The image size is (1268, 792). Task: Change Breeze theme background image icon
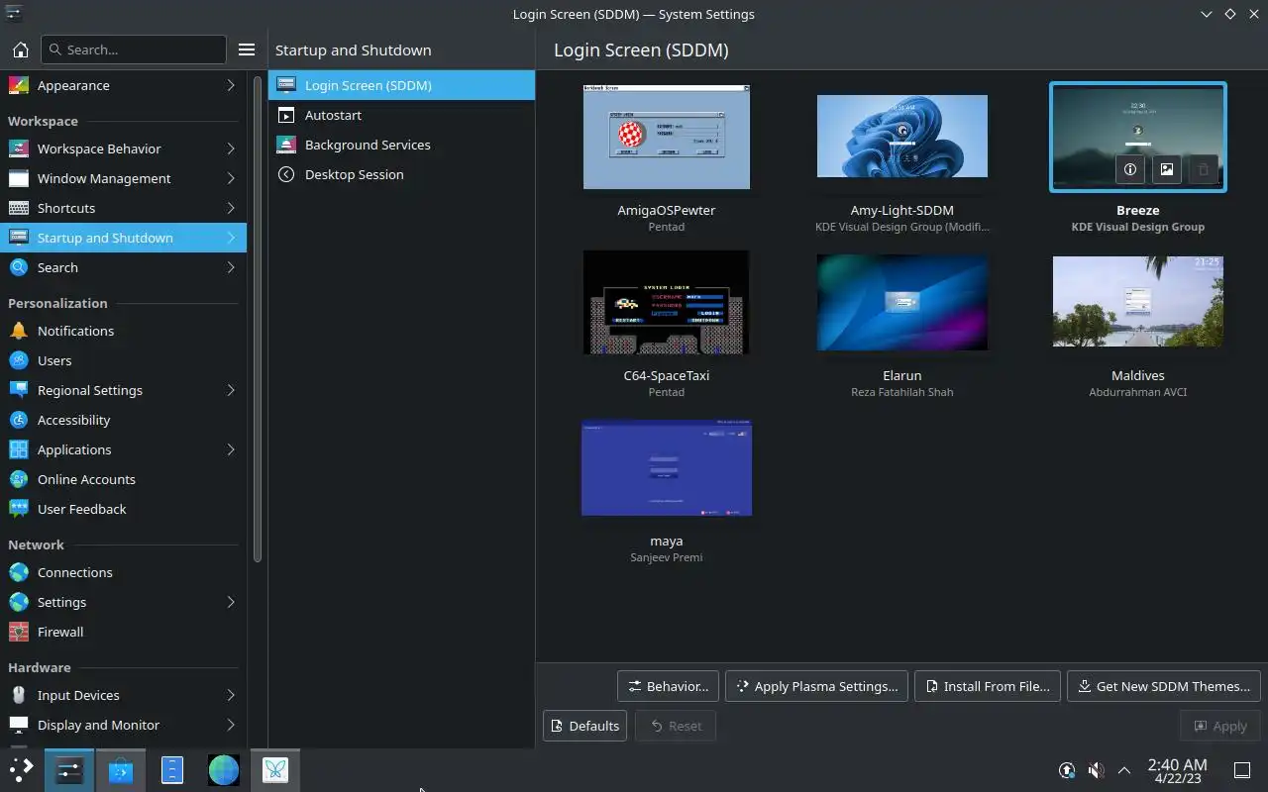tap(1167, 169)
